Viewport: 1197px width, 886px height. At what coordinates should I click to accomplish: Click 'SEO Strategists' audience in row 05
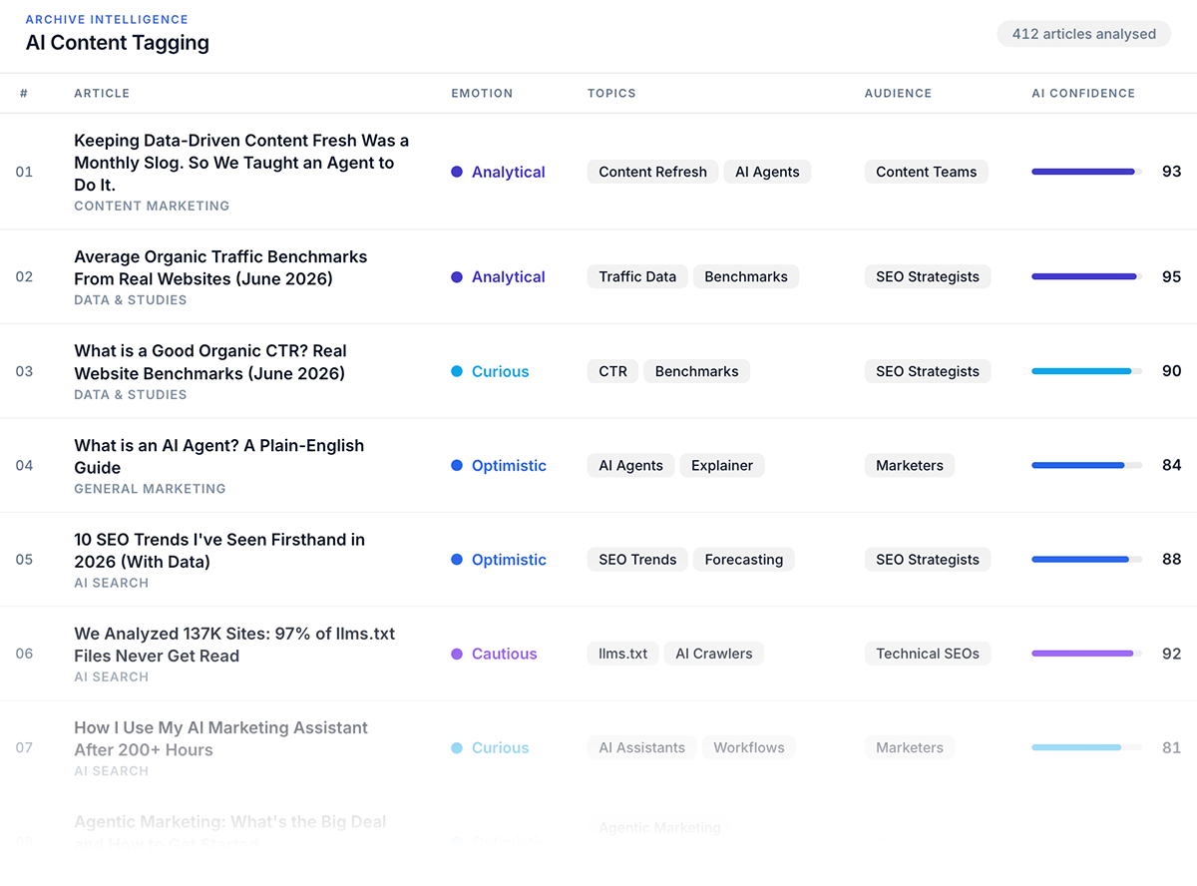928,560
